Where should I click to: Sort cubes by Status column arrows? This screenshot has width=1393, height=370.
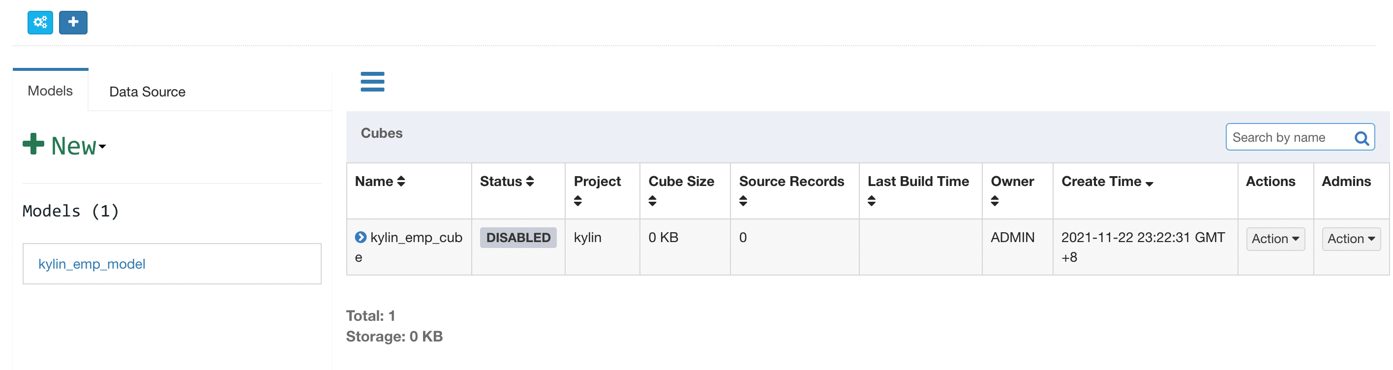click(x=530, y=181)
